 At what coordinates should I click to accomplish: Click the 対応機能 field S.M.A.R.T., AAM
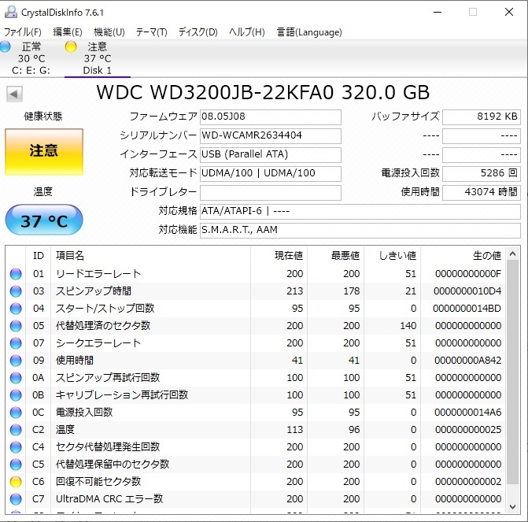360,230
